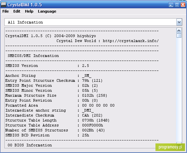Close the CrystalDMI window

[183, 5]
